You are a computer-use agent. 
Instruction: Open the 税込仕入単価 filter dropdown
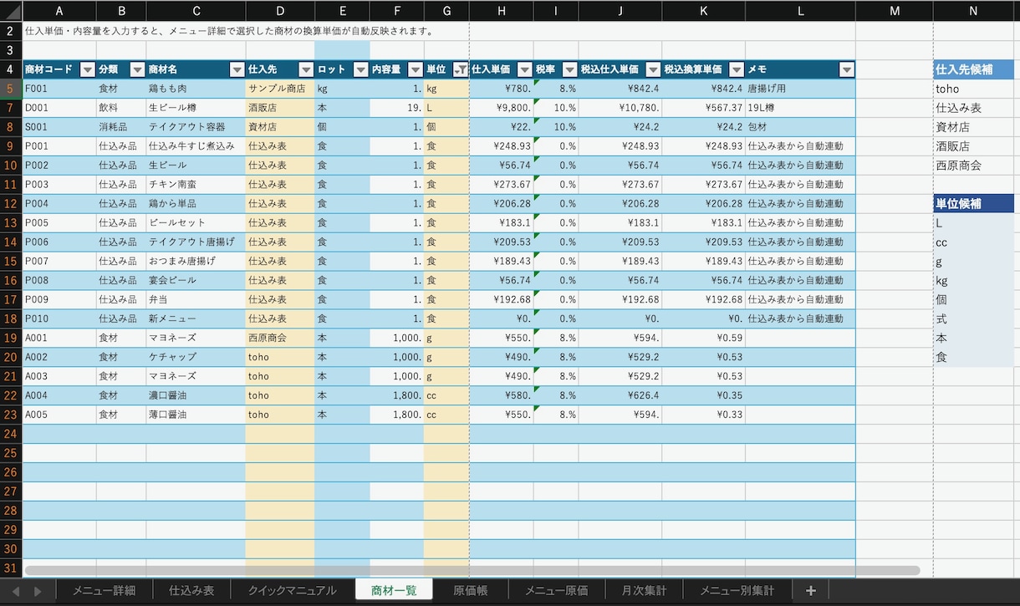653,70
